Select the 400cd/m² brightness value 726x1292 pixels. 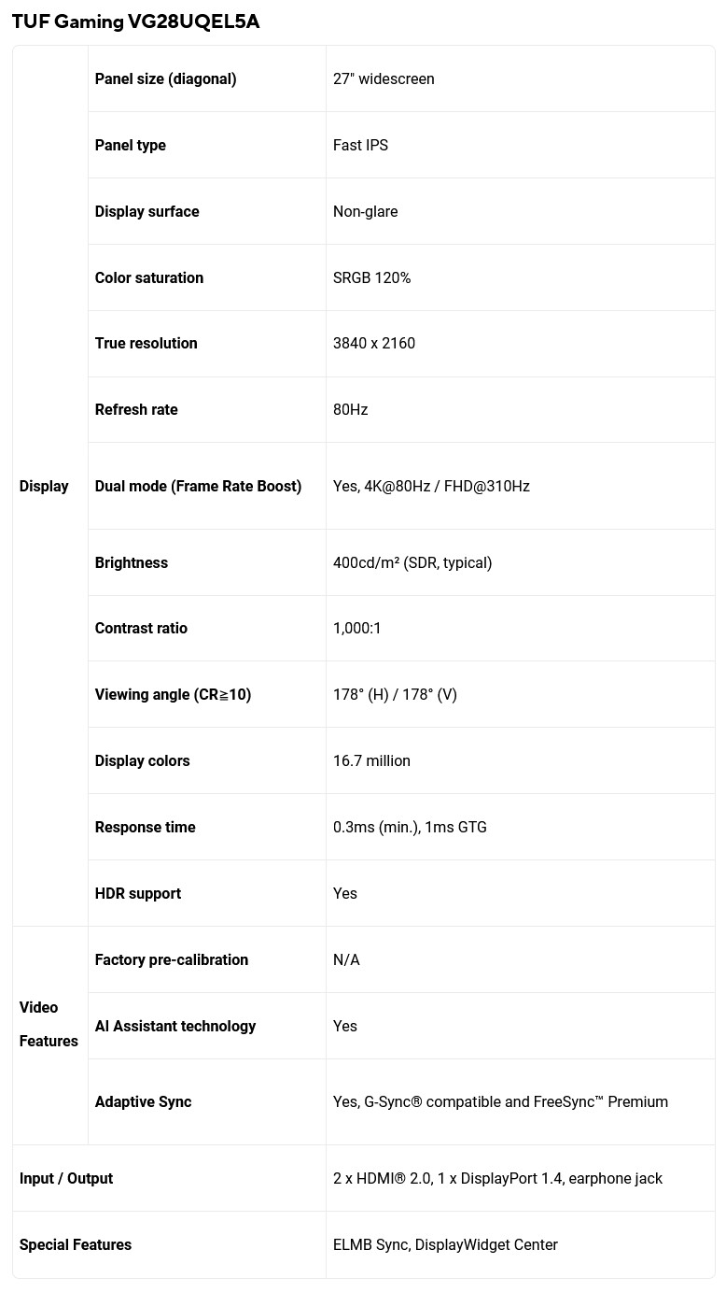click(412, 563)
